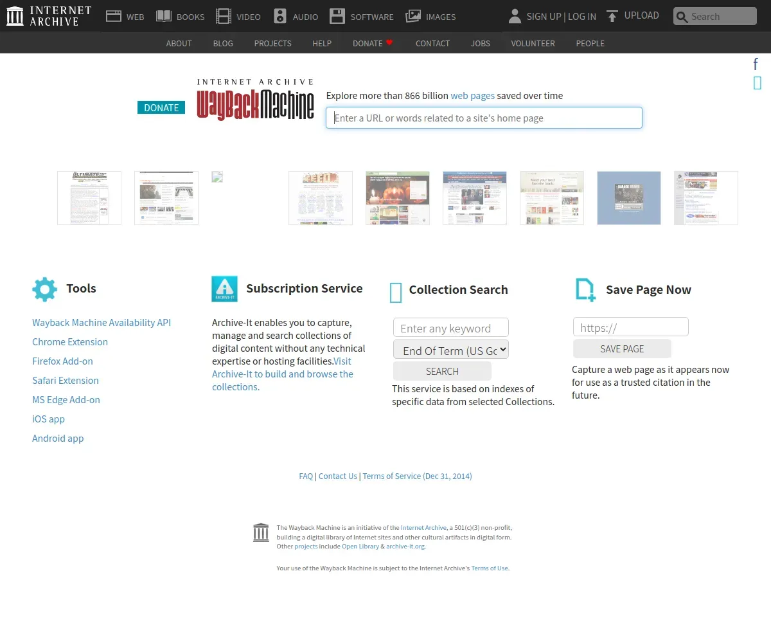The image size is (771, 643).
Task: Click the share icon below Facebook
Action: pos(758,83)
